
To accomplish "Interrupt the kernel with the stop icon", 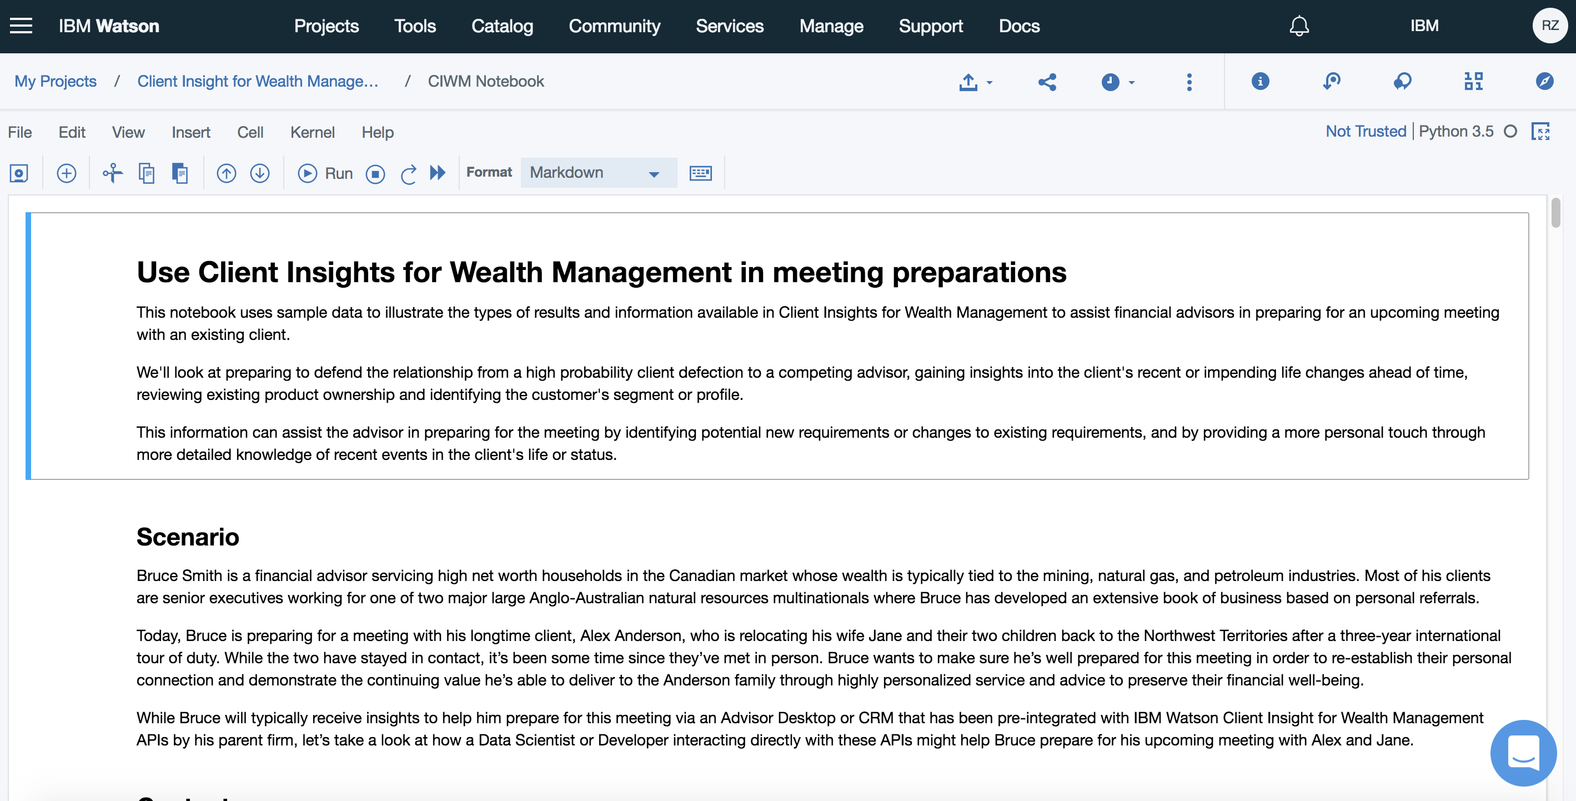I will click(375, 174).
